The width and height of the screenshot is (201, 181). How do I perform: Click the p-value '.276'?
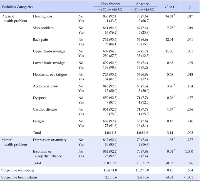pyautogui.click(x=190, y=109)
